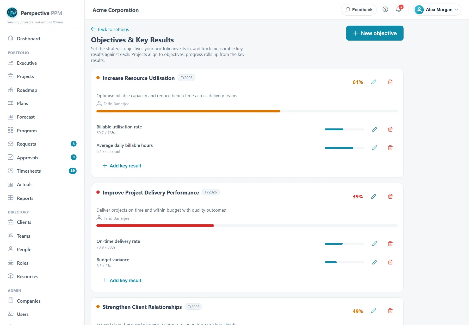Delete the Billable utilisation rate key result
This screenshot has width=469, height=325.
pos(390,129)
